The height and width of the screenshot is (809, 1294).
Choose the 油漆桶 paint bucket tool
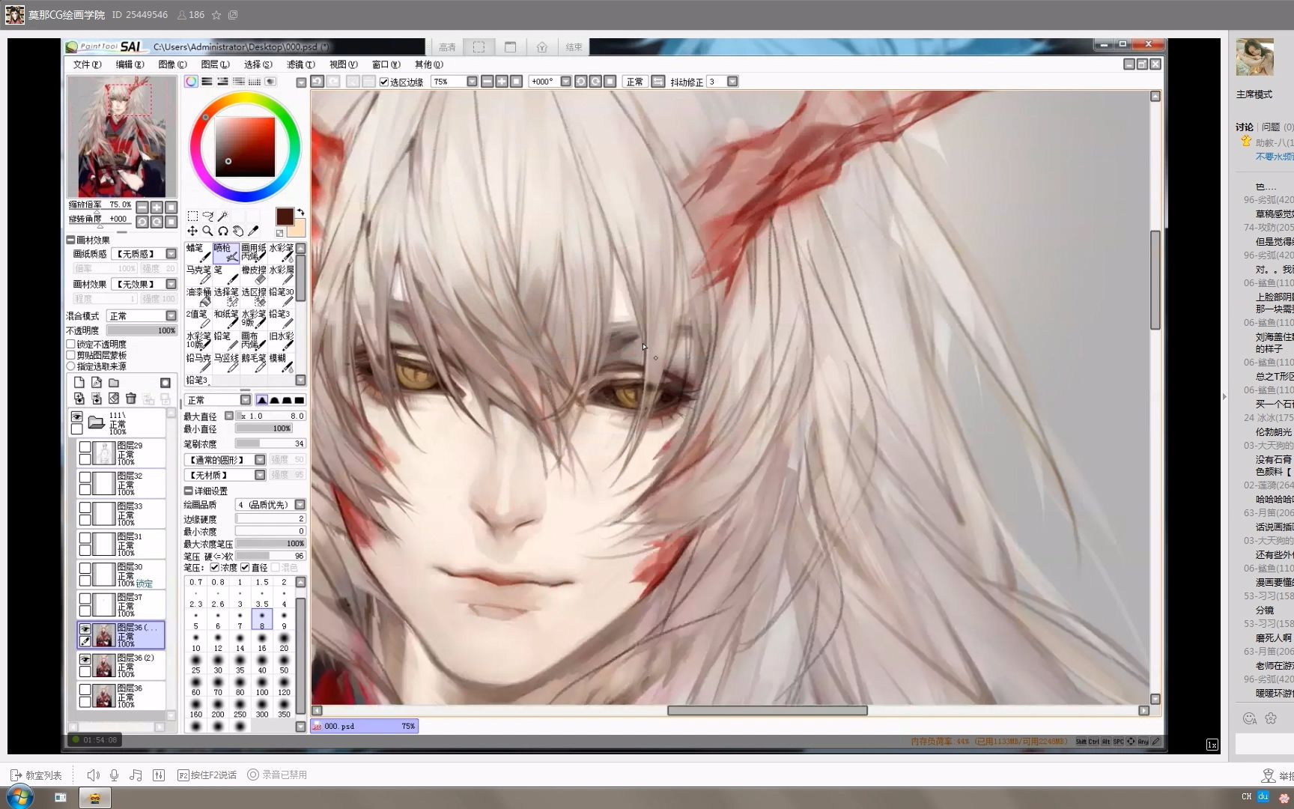click(198, 297)
